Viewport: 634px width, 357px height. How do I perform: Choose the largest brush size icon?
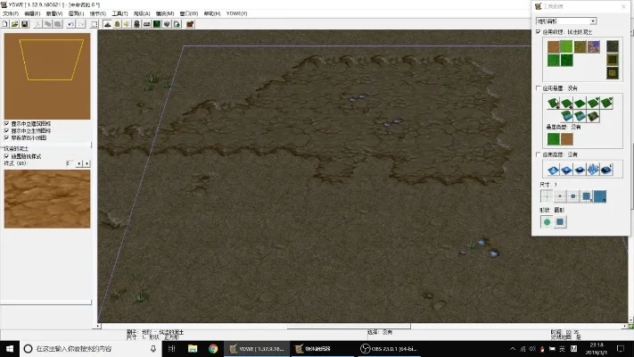[600, 196]
